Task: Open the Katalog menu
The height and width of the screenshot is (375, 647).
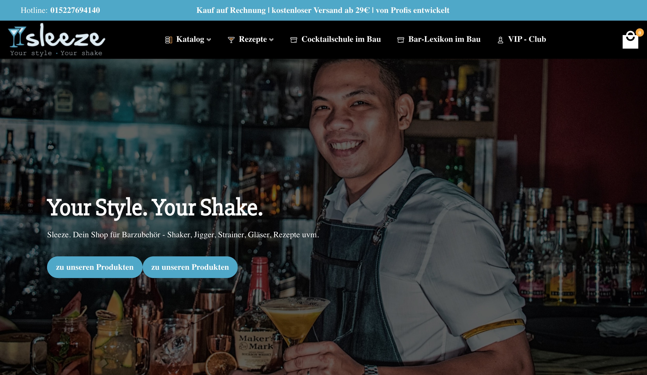Action: pos(190,39)
